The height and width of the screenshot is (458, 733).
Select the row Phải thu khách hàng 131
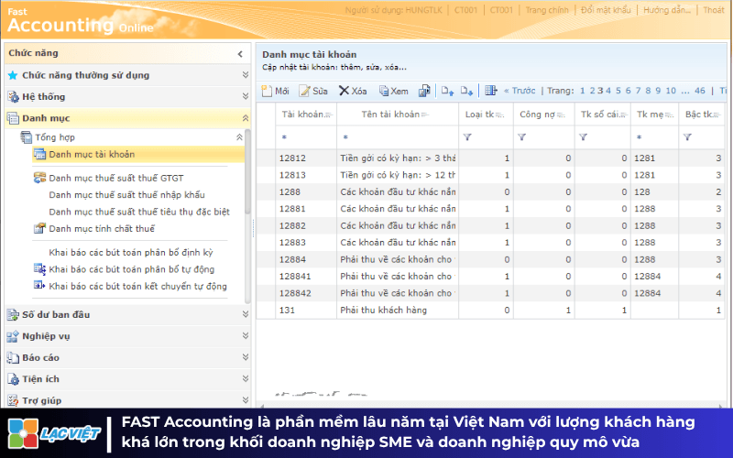point(491,310)
